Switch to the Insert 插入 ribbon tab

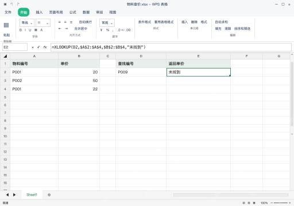point(39,12)
